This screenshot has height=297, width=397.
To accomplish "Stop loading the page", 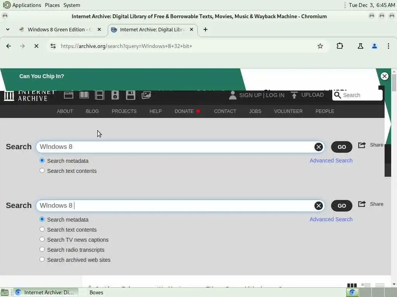I will point(36,46).
